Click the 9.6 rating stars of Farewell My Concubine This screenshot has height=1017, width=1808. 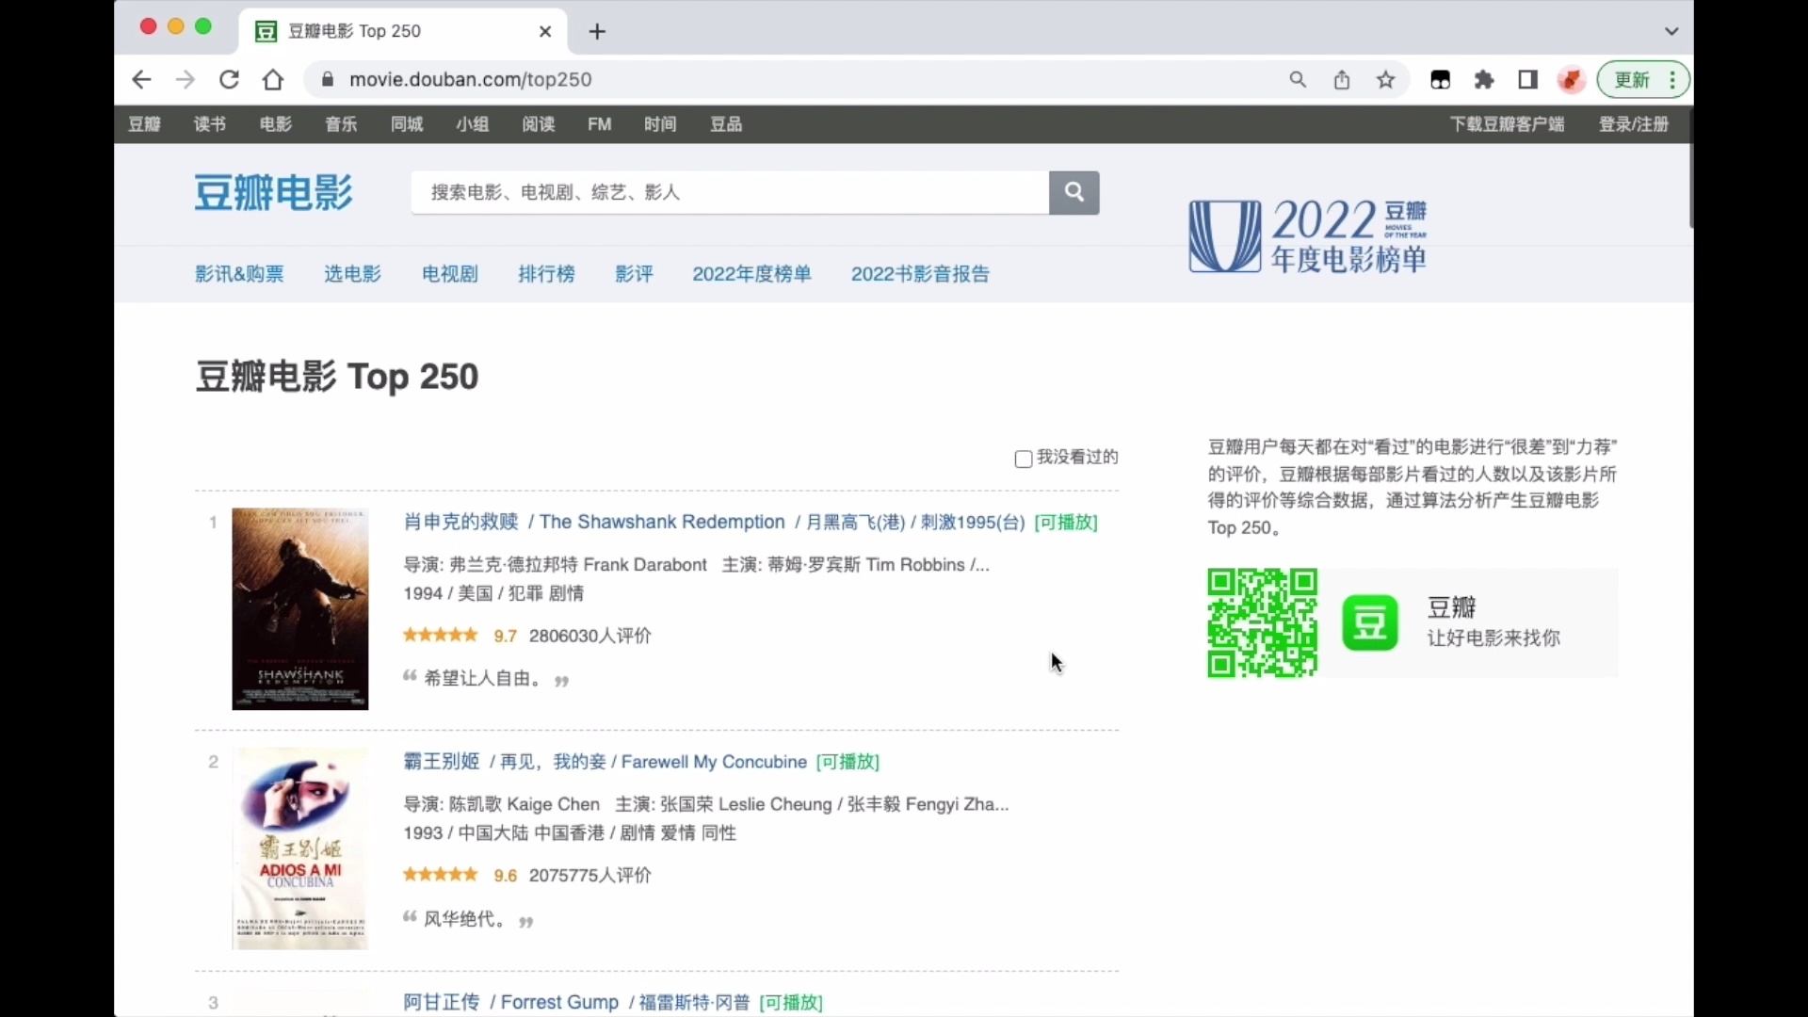(440, 875)
